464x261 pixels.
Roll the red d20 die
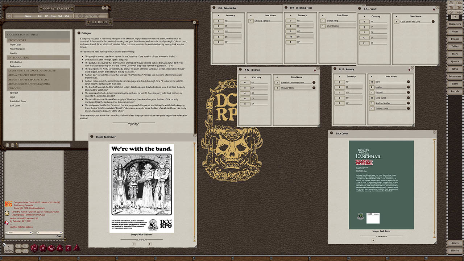pyautogui.click(x=34, y=248)
